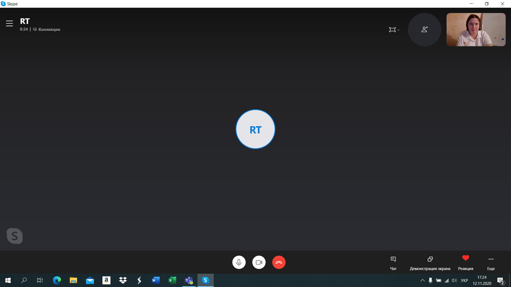Toggle the camera video off
The width and height of the screenshot is (511, 287).
click(259, 262)
